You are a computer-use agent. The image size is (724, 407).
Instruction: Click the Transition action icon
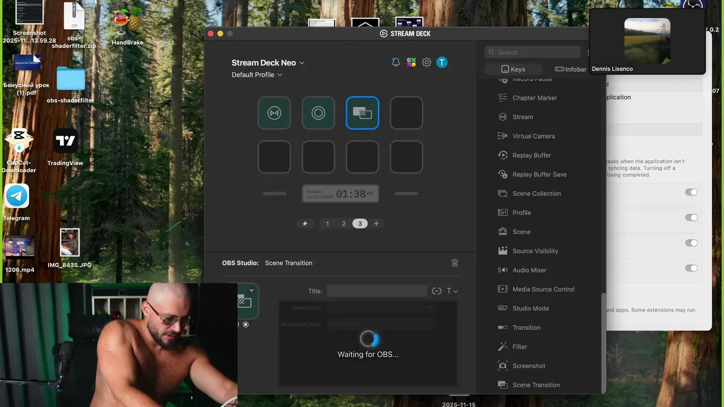click(x=502, y=327)
